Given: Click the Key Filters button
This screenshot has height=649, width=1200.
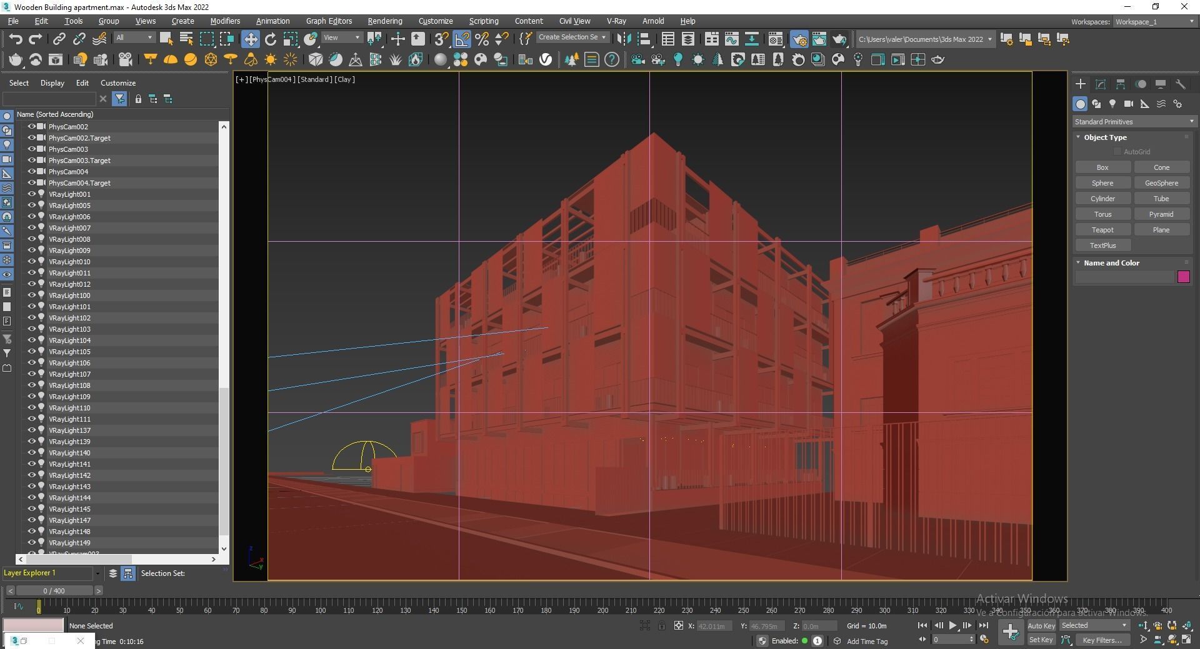Looking at the screenshot, I should click(1102, 640).
